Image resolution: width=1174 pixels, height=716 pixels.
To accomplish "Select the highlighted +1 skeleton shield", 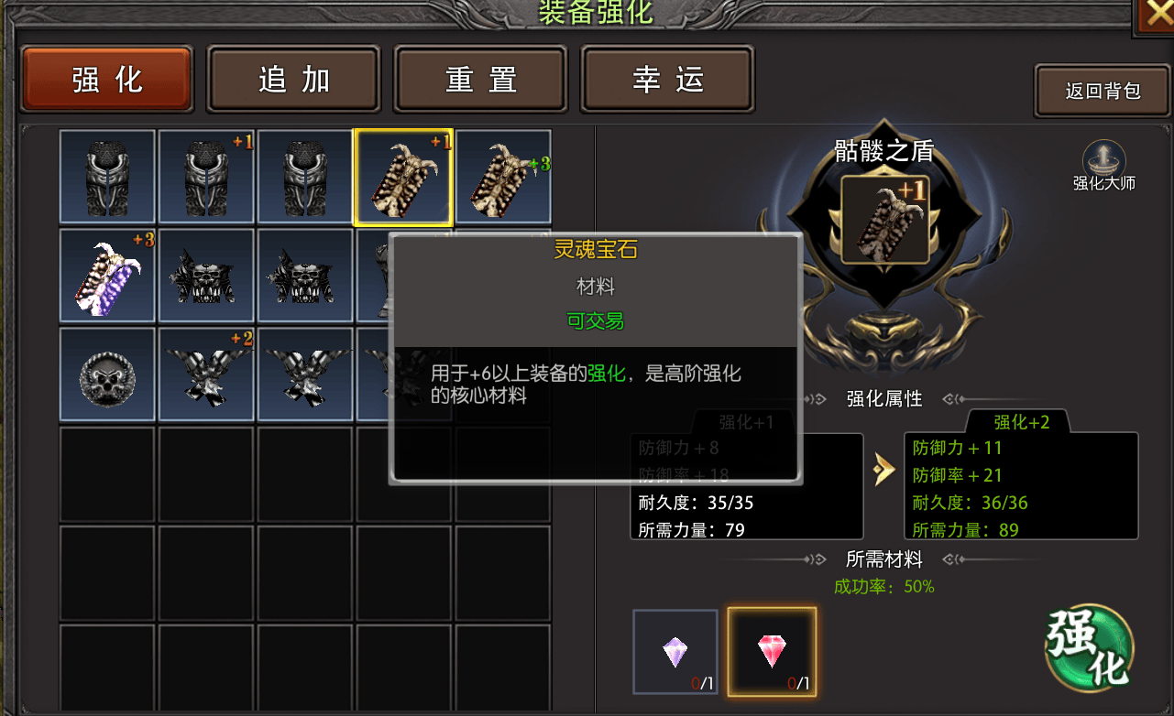I will (403, 177).
